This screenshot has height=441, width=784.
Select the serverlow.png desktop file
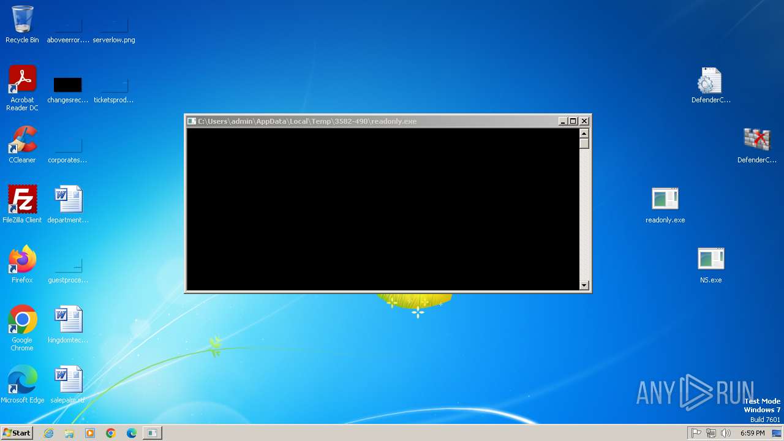(x=114, y=29)
